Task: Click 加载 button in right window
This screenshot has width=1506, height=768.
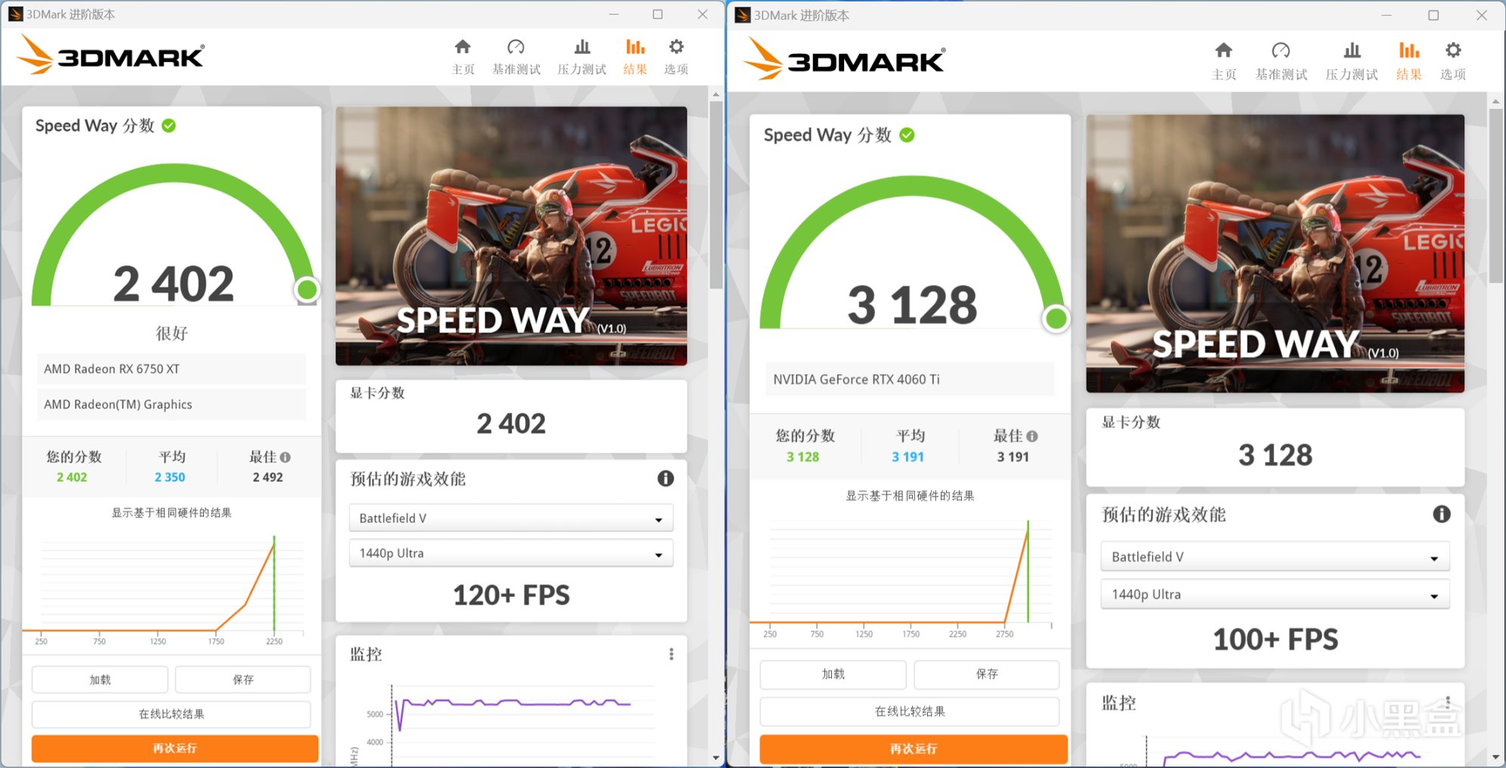Action: (x=833, y=674)
